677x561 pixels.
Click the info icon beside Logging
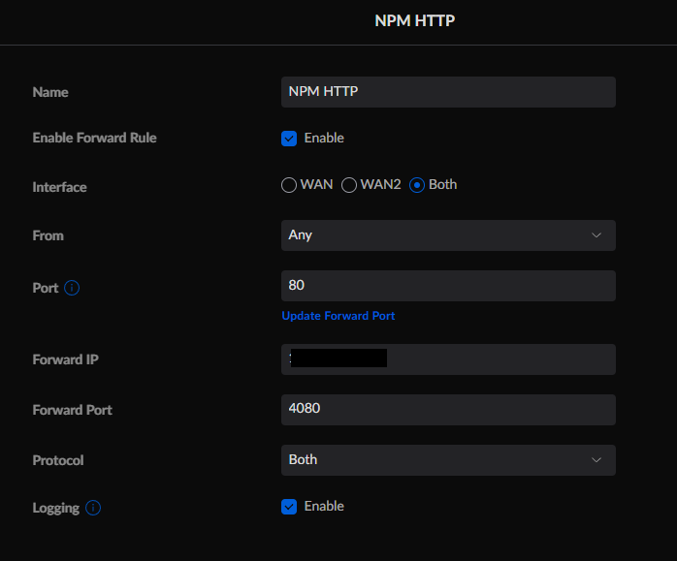[x=93, y=508]
